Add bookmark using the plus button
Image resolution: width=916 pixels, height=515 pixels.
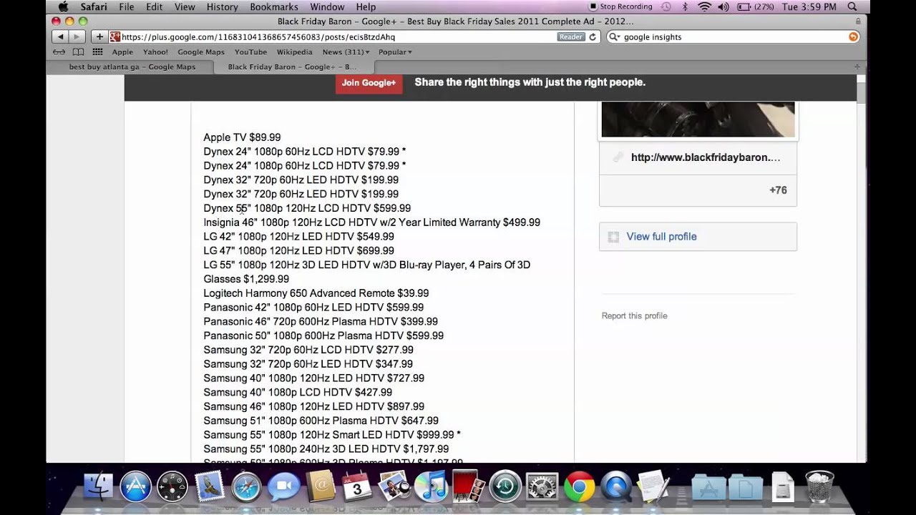point(99,36)
